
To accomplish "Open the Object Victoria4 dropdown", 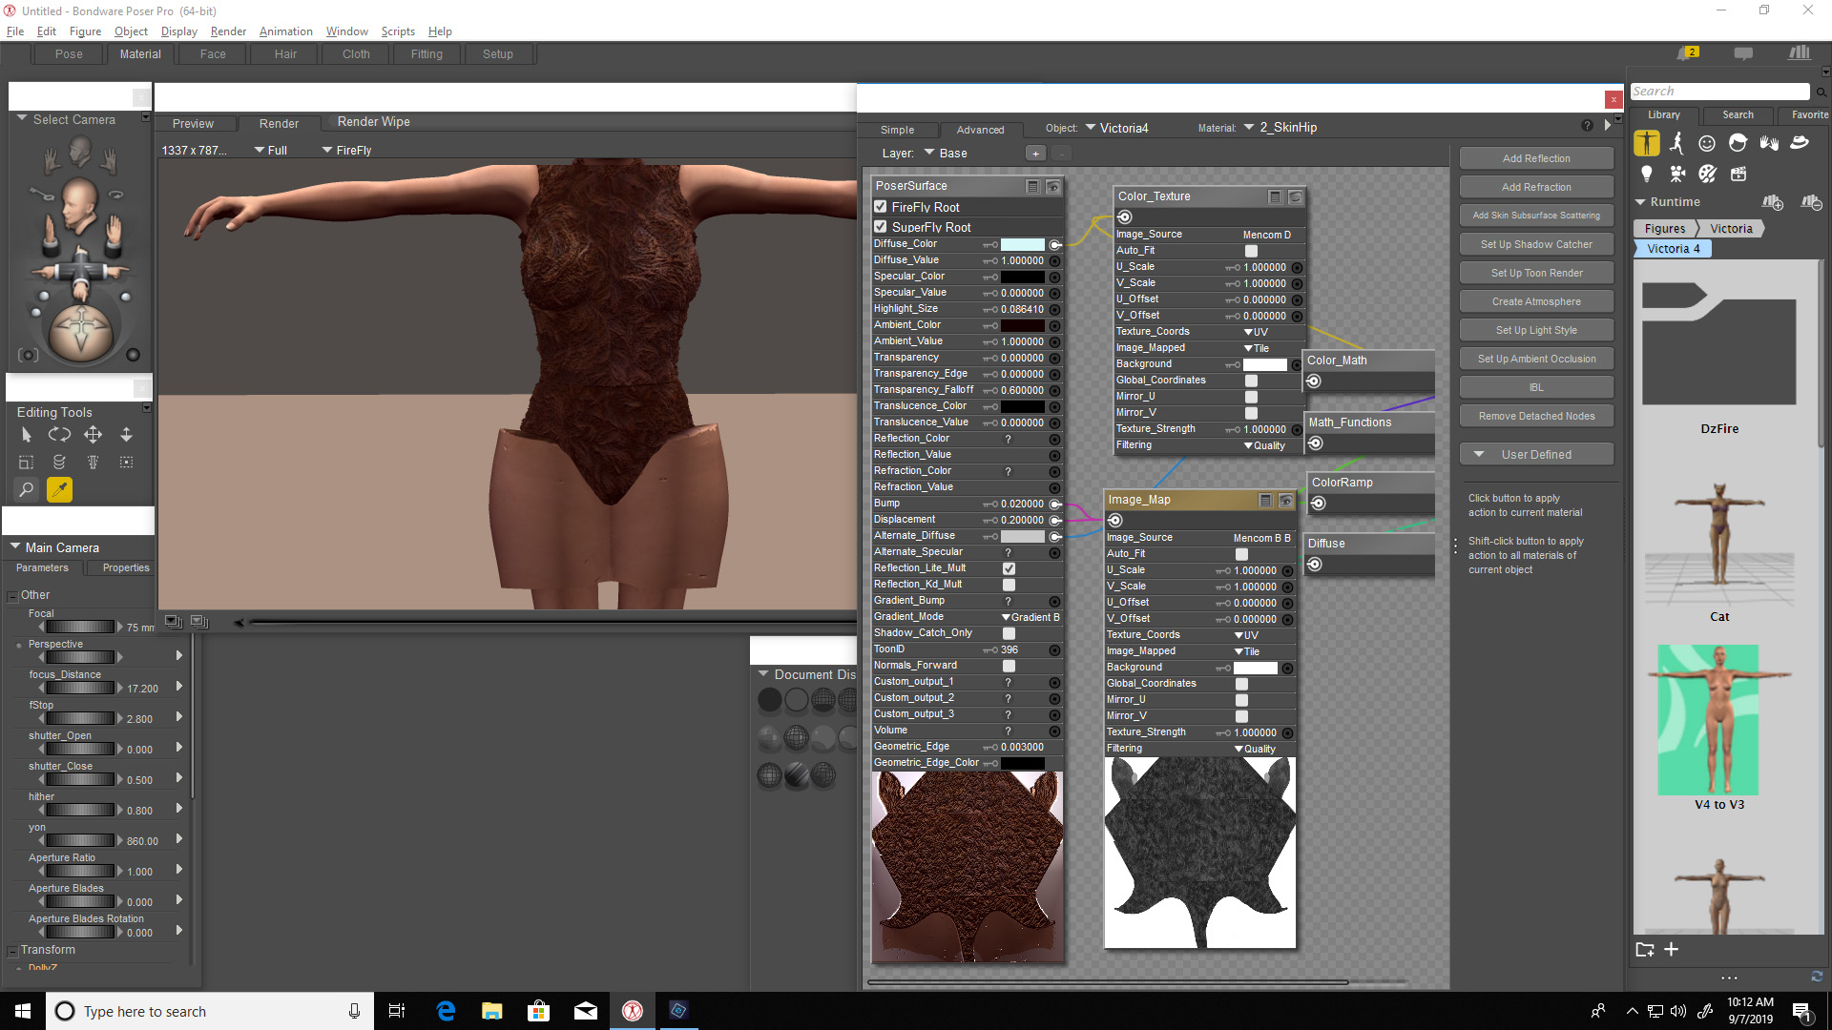I will click(1117, 128).
